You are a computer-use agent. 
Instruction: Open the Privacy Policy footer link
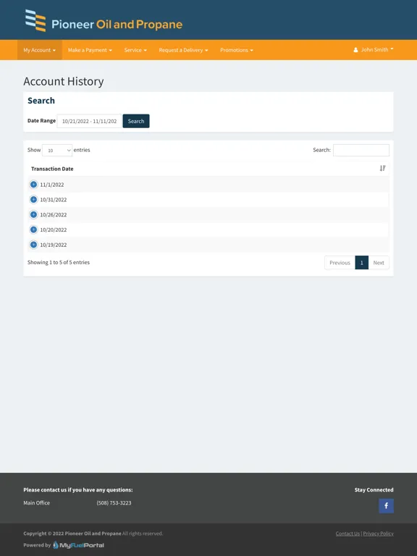(x=378, y=534)
